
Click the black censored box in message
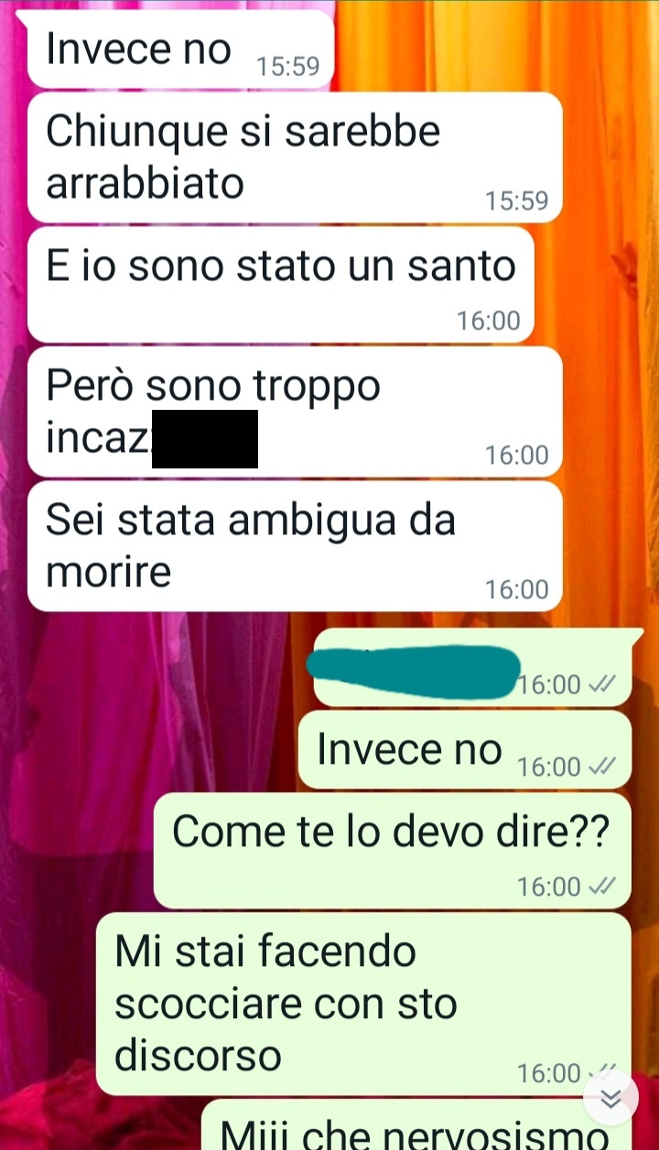click(x=204, y=439)
